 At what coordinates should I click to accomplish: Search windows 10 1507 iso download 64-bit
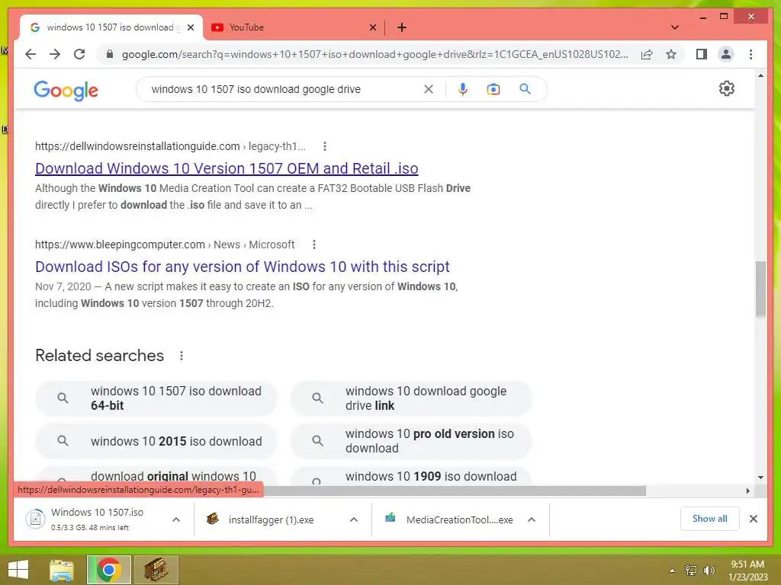(x=156, y=398)
